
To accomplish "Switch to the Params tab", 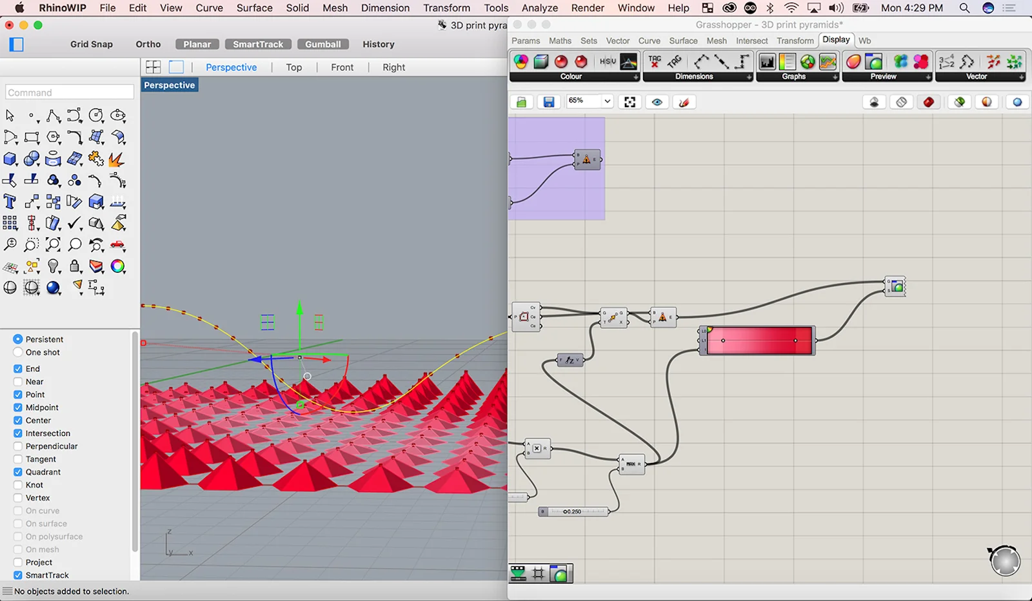I will point(526,41).
